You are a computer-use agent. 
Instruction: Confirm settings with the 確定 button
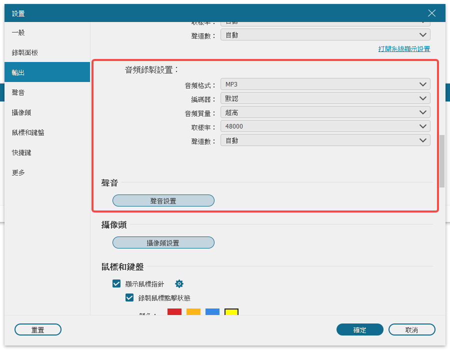tap(360, 329)
